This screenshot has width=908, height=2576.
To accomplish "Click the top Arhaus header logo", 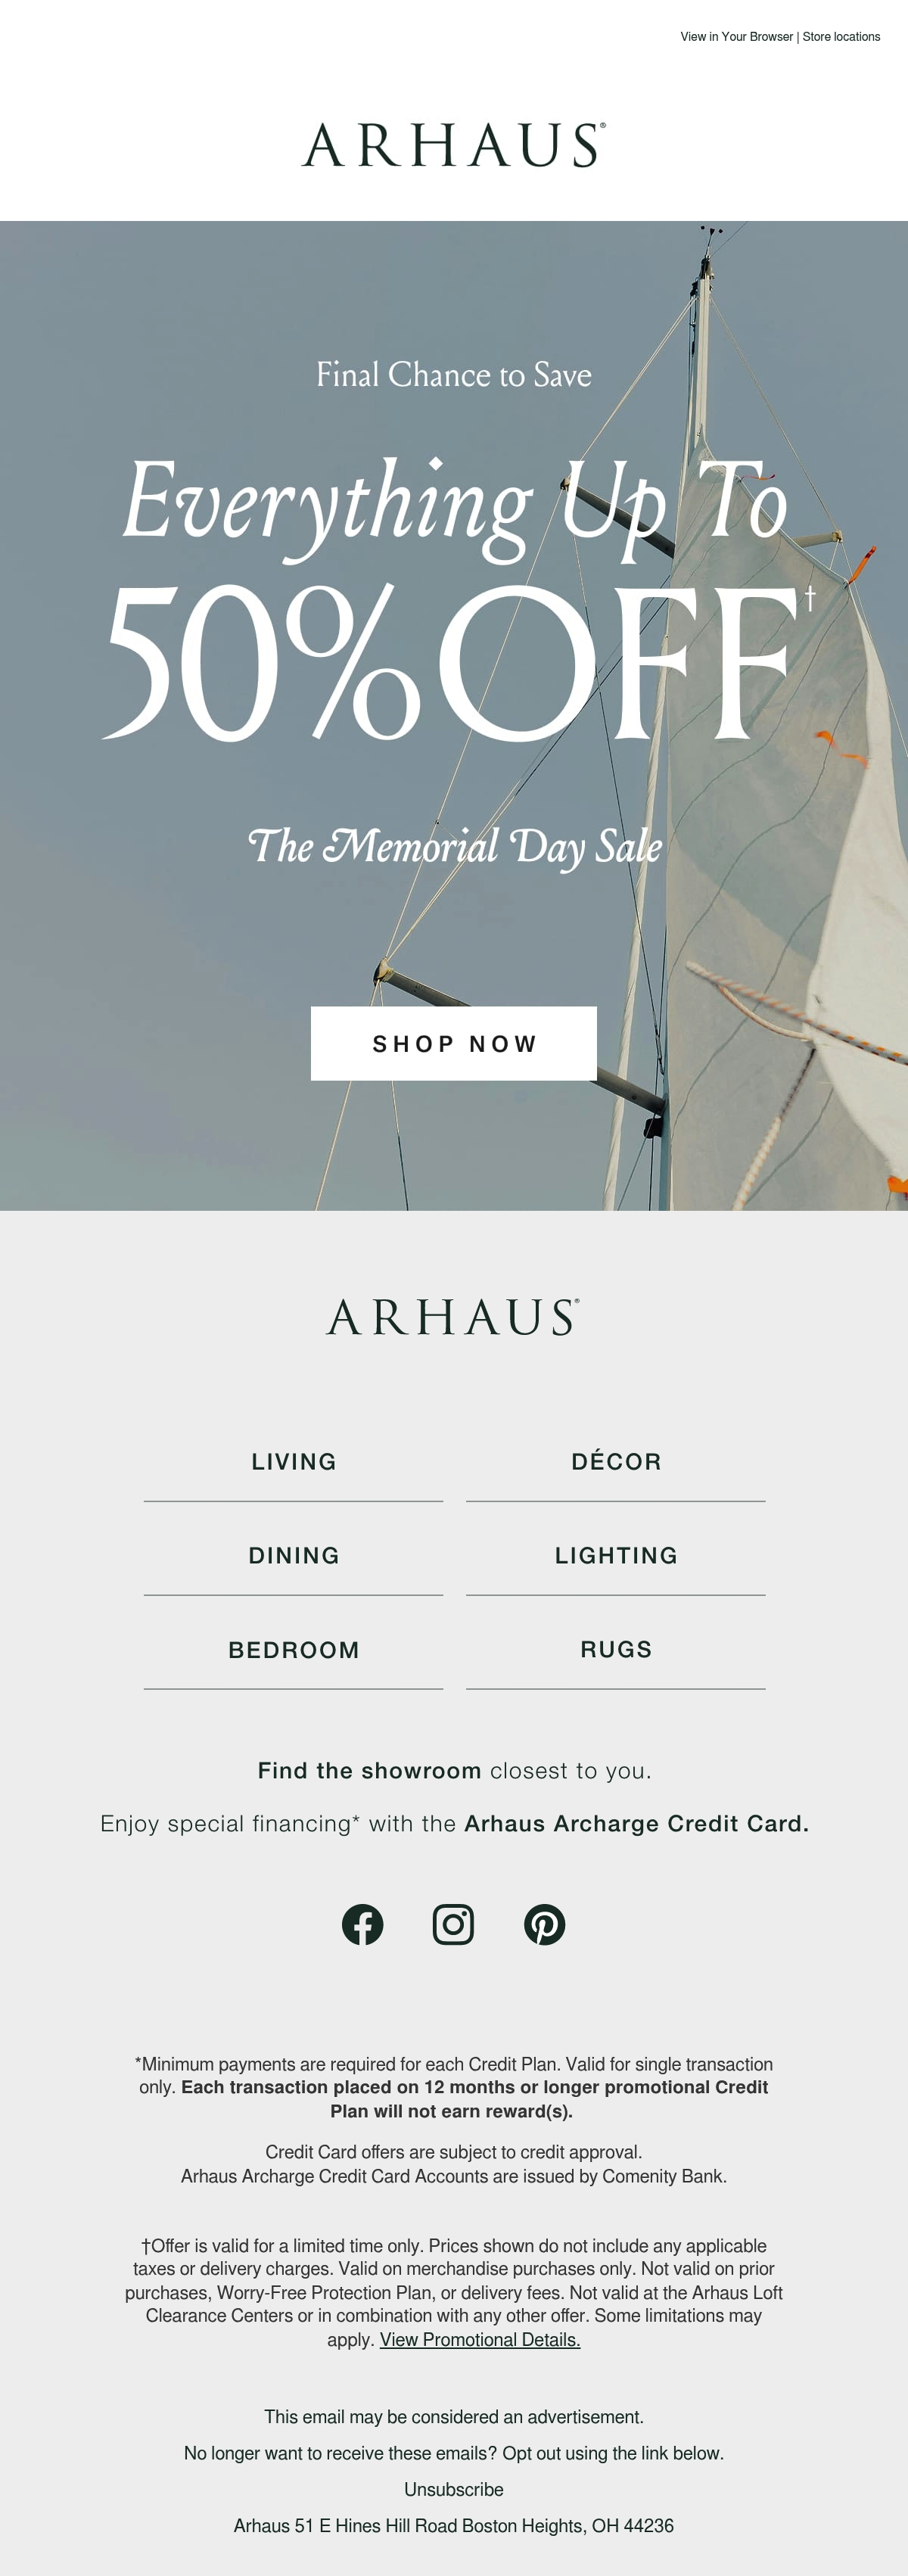I will (454, 145).
